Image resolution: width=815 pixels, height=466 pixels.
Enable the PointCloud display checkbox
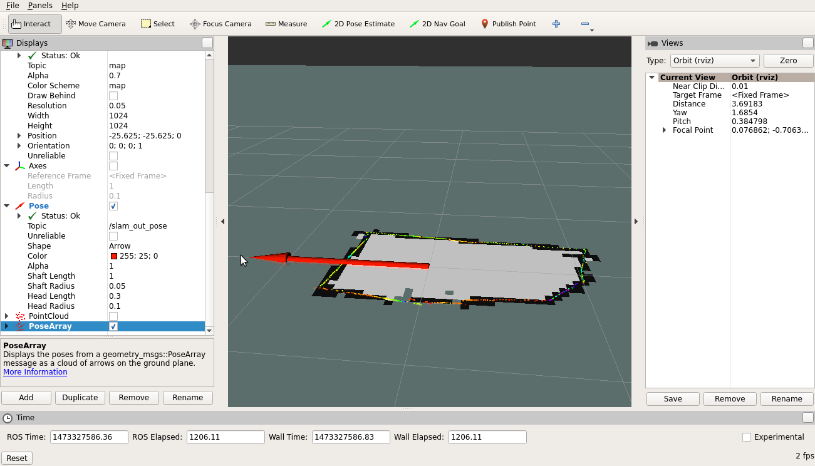[113, 316]
